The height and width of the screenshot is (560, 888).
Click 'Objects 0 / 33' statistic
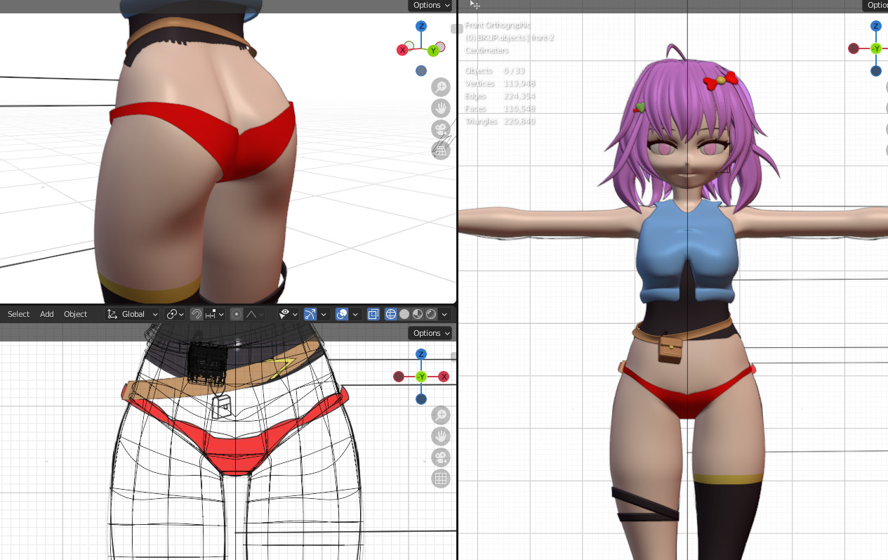495,71
